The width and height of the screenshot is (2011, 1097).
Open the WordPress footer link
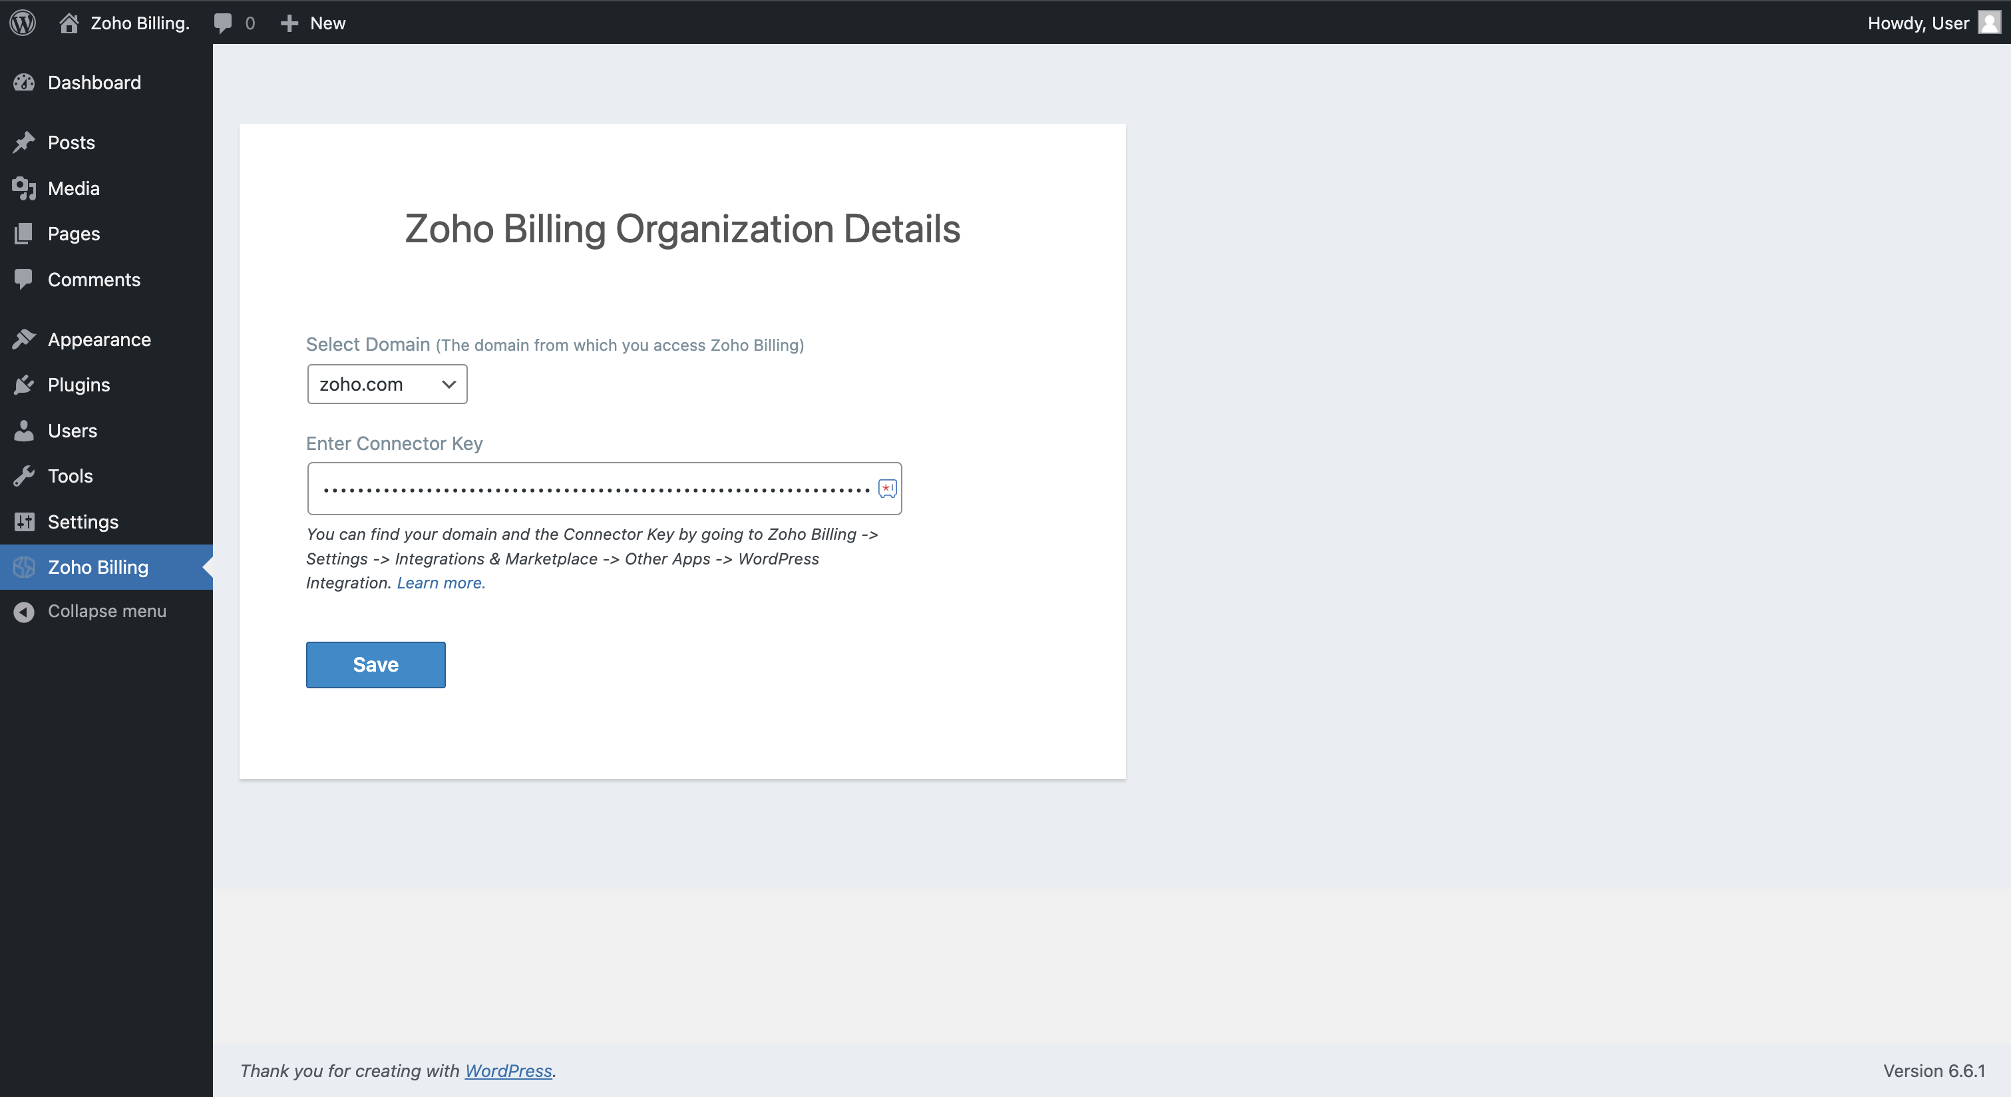click(508, 1070)
